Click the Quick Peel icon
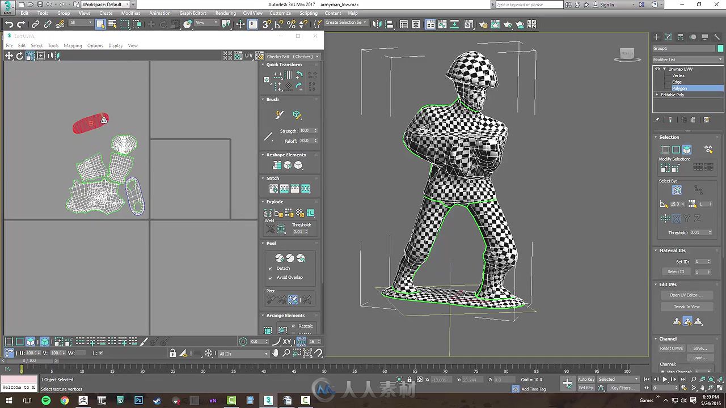This screenshot has height=408, width=726. click(x=279, y=258)
